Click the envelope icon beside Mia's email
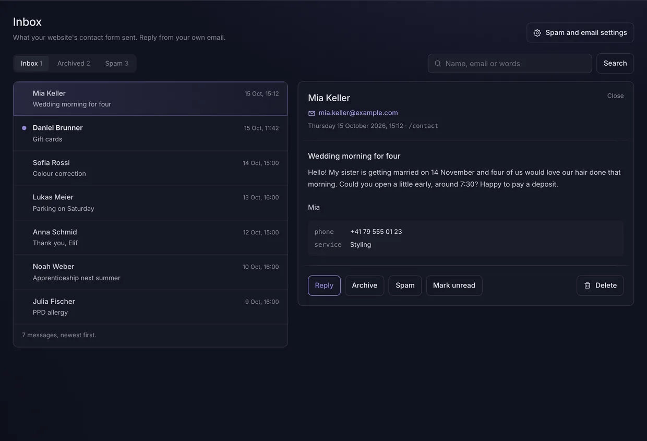Screen dimensions: 647x441 tap(311, 113)
